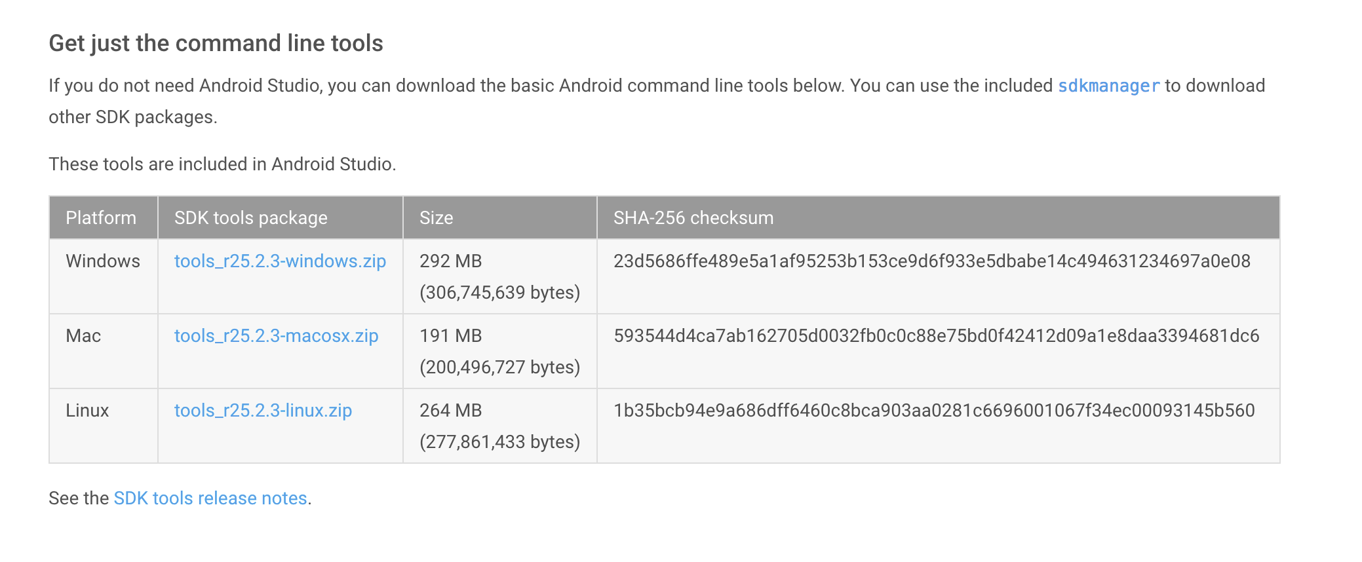The image size is (1362, 562).
Task: Click the 292 MB size text
Action: pyautogui.click(x=450, y=261)
